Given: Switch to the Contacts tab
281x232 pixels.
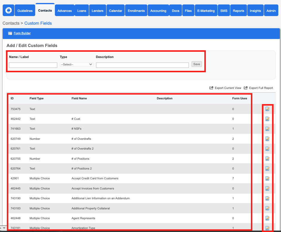Looking at the screenshot, I should pos(45,10).
